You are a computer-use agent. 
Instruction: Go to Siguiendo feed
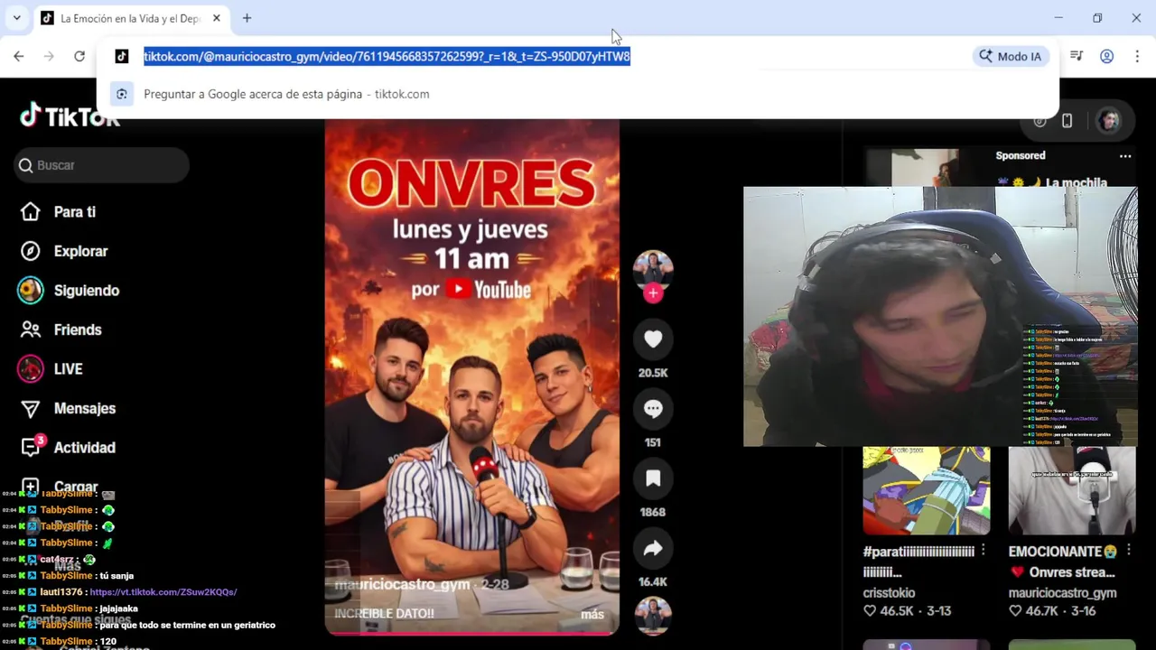click(x=87, y=291)
